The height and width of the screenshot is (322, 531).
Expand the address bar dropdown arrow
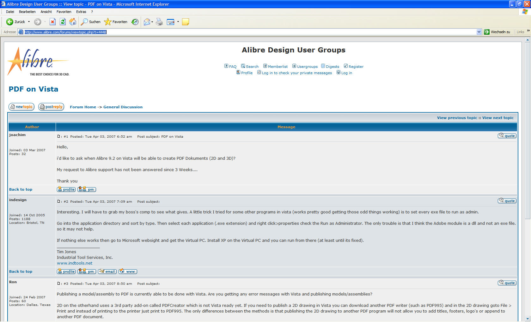[x=479, y=32]
